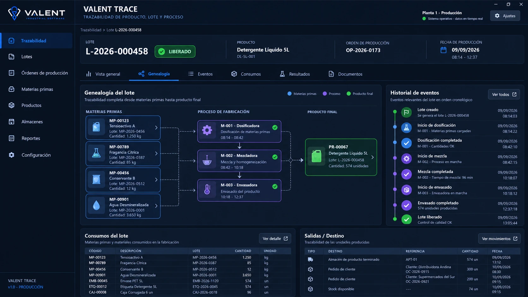Click the M-003 Envasadora thermometer icon
This screenshot has width=528, height=297.
[x=207, y=189]
